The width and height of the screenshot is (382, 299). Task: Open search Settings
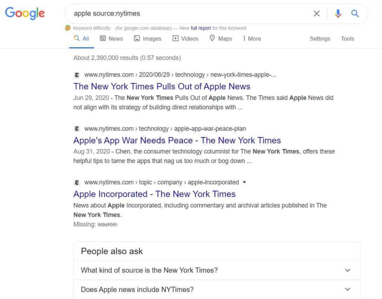(320, 39)
